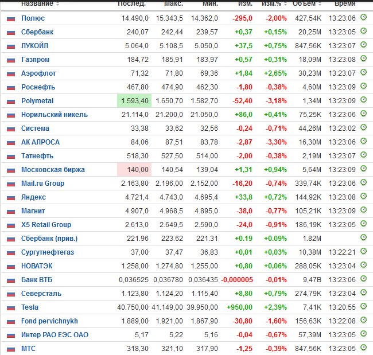The width and height of the screenshot is (373, 355).
Task: Click the clock icon in the Норильский никель row
Action: 363,114
